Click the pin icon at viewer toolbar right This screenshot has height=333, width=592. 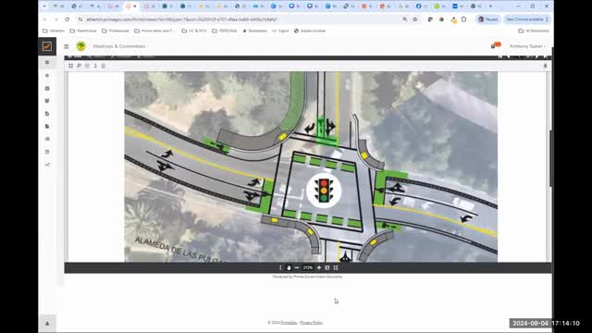pyautogui.click(x=545, y=66)
